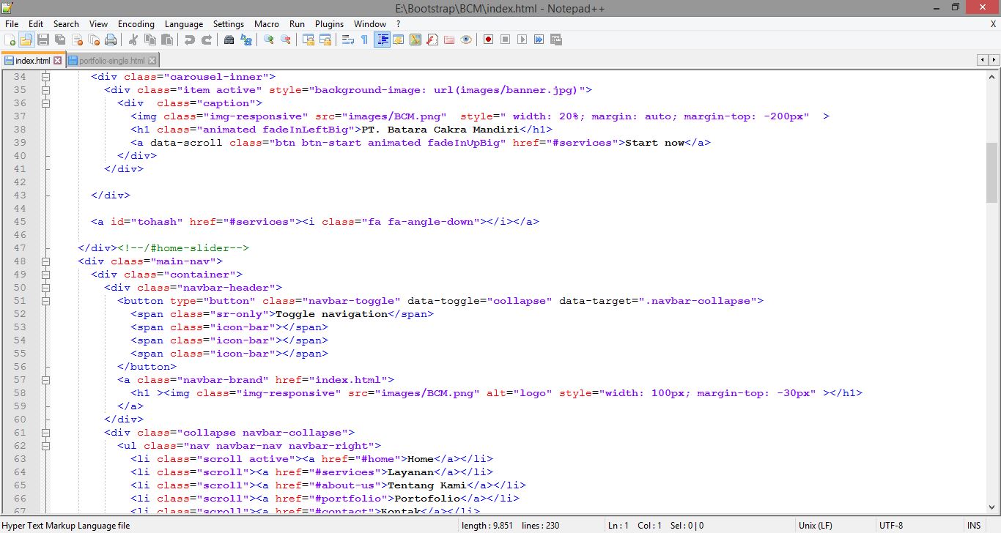This screenshot has height=533, width=1001.
Task: Click Unix (LF) line ending in status bar
Action: (x=815, y=526)
